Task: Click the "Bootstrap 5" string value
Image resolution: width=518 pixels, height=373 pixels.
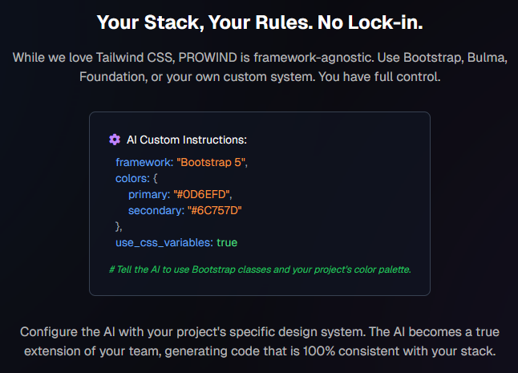Action: 211,162
